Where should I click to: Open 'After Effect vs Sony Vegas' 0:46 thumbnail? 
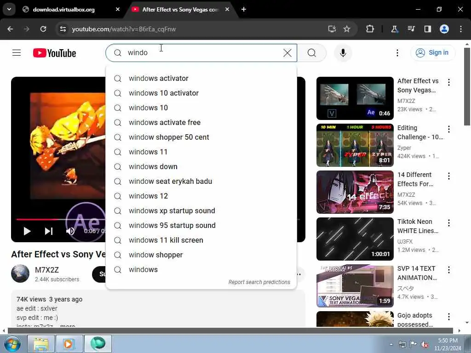coord(355,98)
